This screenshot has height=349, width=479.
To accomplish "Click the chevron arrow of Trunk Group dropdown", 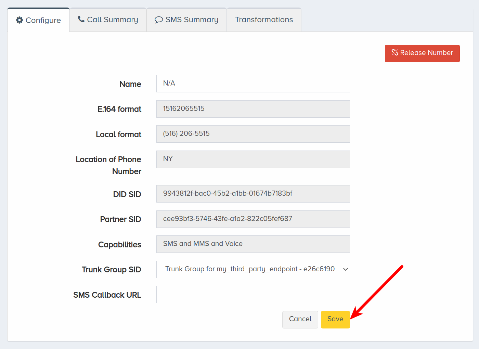I will click(x=346, y=270).
